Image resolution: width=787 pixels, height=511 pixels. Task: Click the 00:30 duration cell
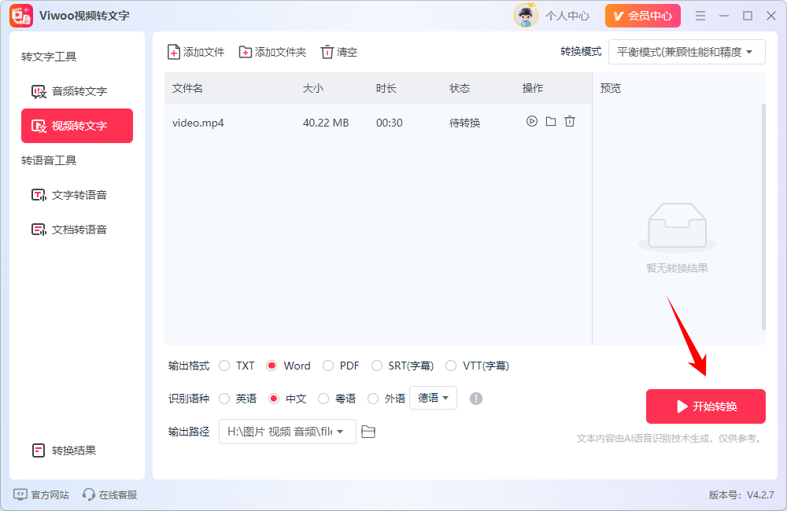pos(390,123)
